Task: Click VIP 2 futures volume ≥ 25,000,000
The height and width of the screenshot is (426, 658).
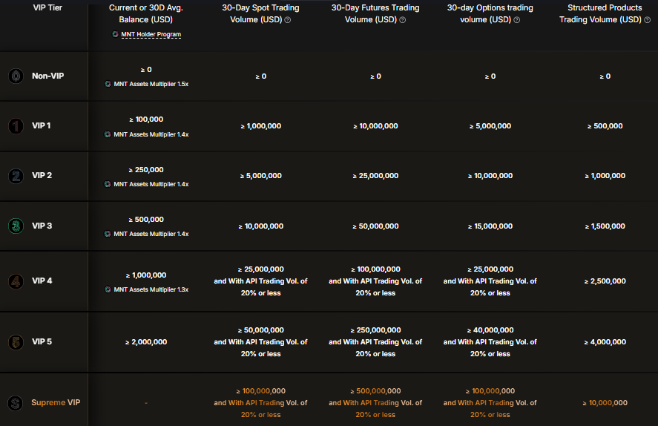Action: coord(375,176)
